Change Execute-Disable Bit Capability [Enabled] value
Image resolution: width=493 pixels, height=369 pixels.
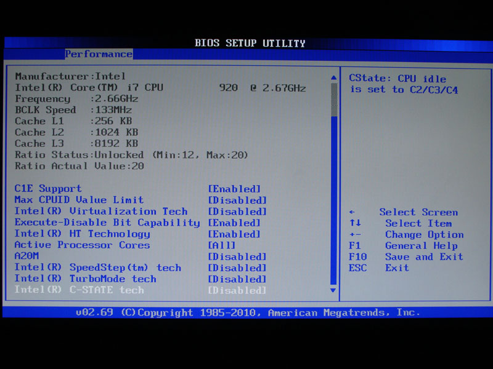[x=234, y=223]
